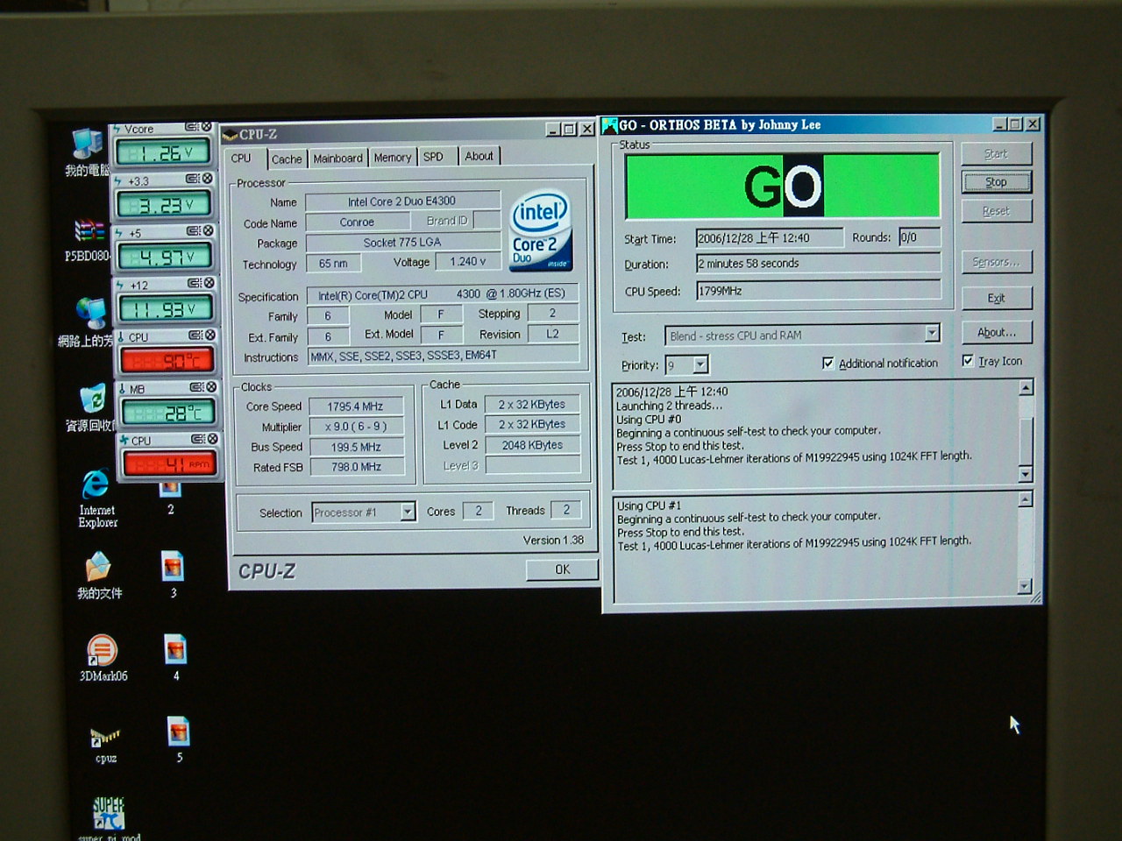This screenshot has height=841, width=1122.
Task: Close the +5 voltage monitor widget
Action: pos(209,231)
